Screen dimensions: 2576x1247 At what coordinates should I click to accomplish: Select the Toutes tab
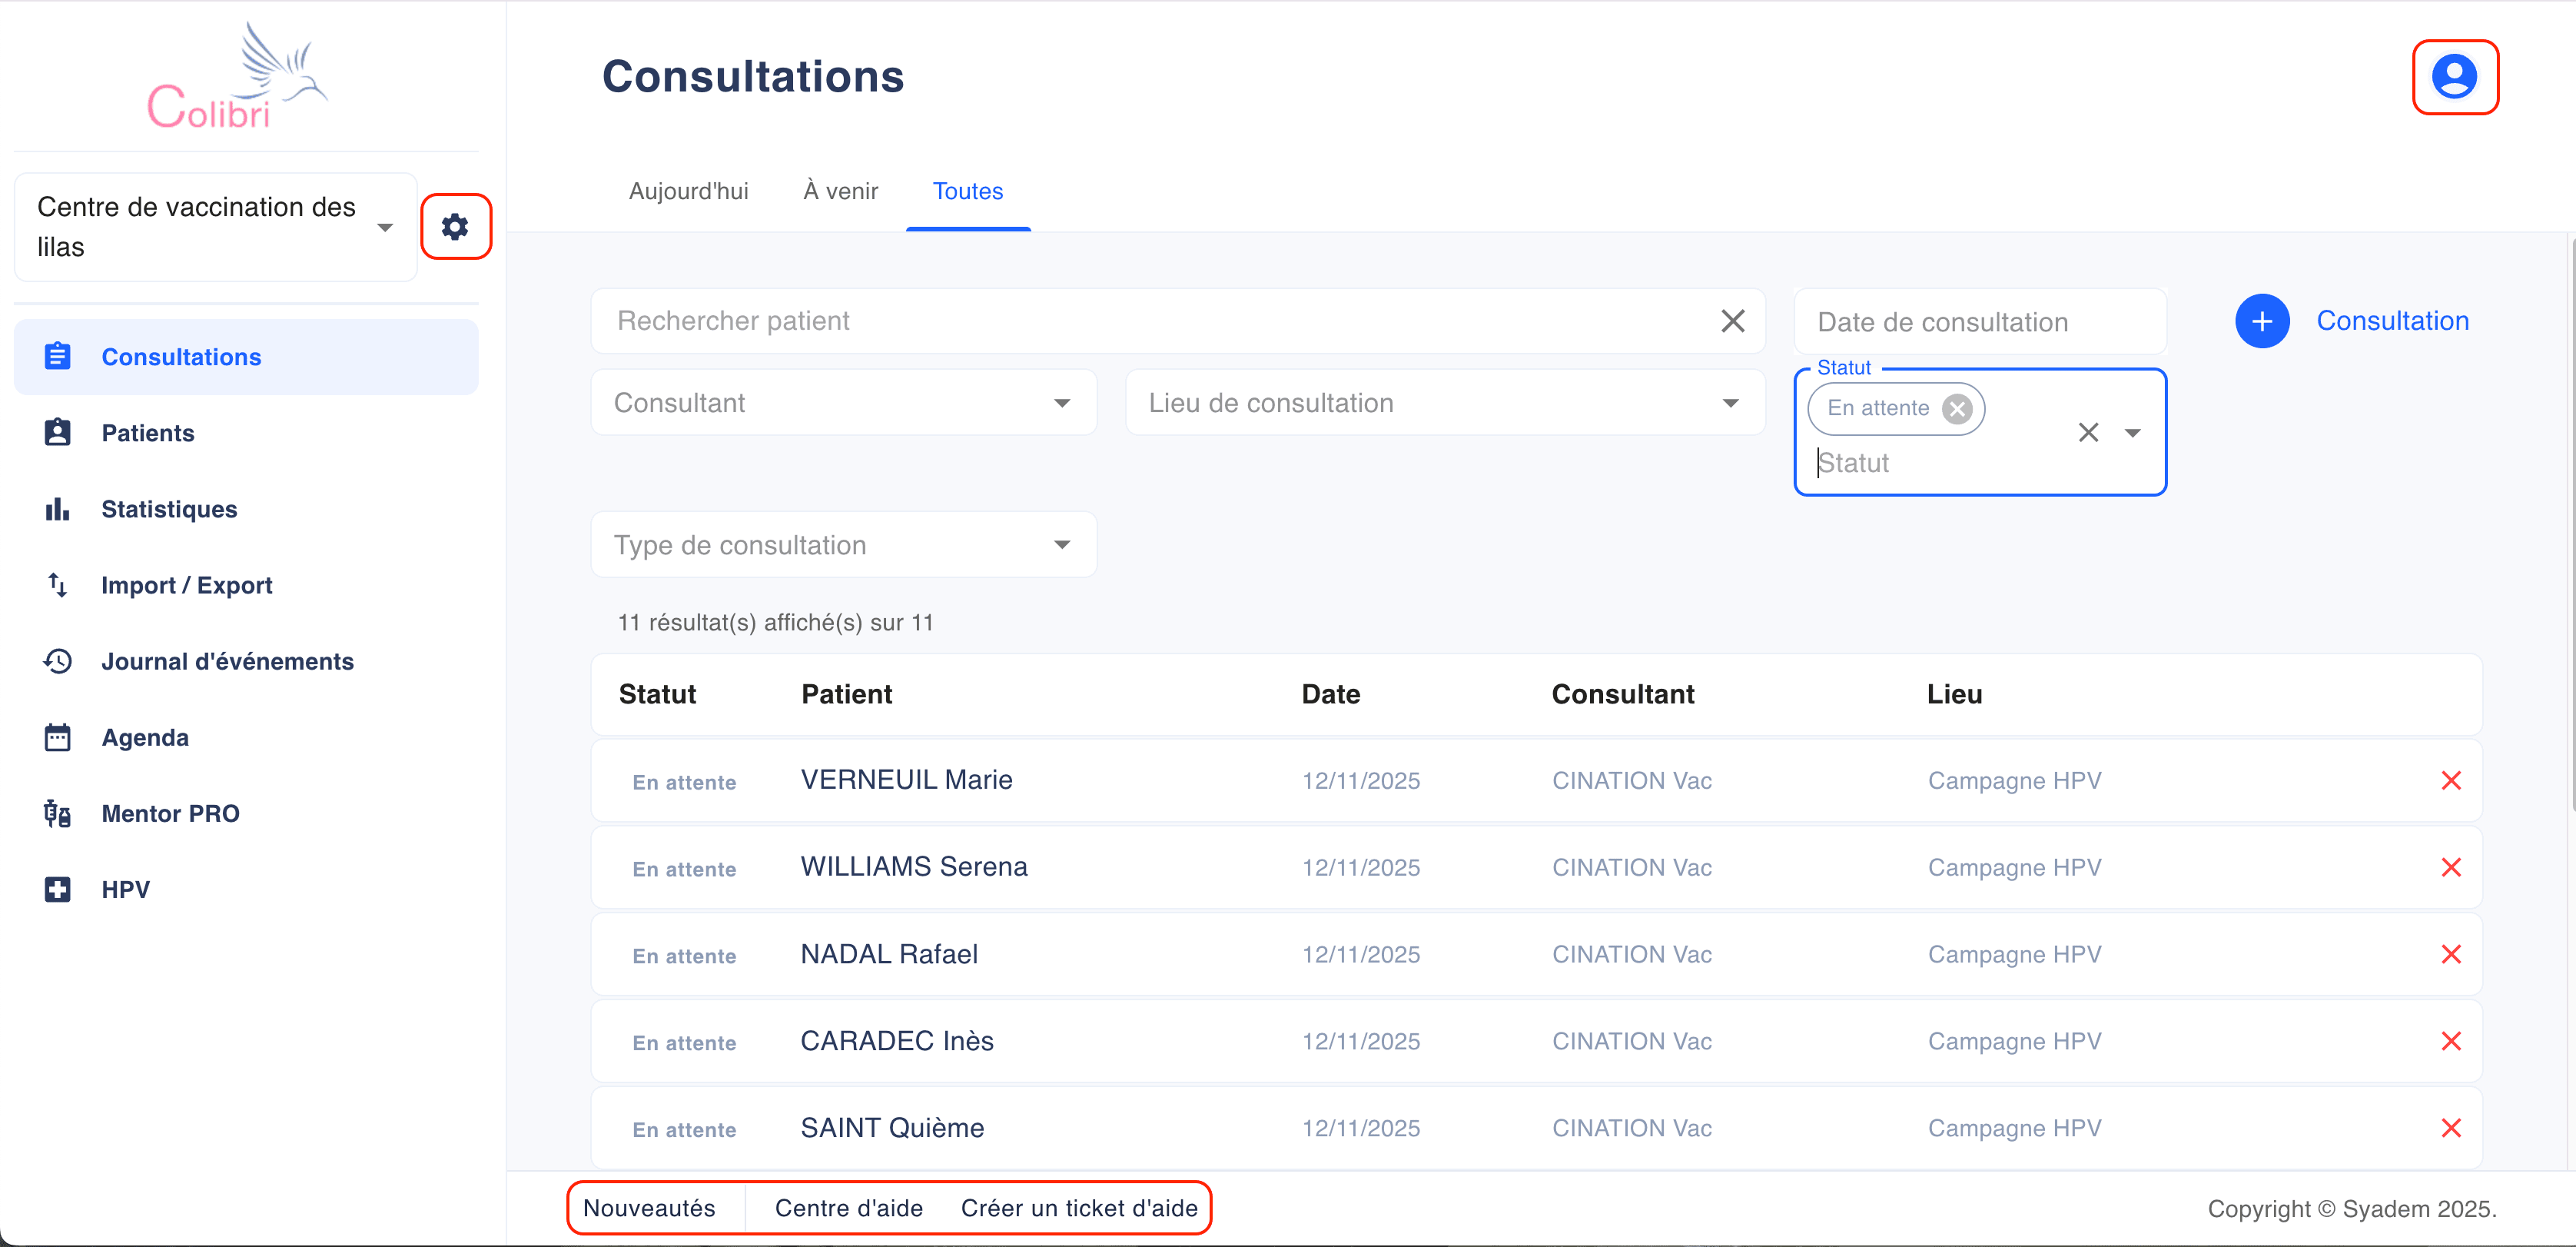(968, 191)
